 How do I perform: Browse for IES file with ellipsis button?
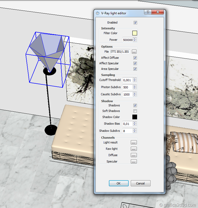click(x=134, y=51)
